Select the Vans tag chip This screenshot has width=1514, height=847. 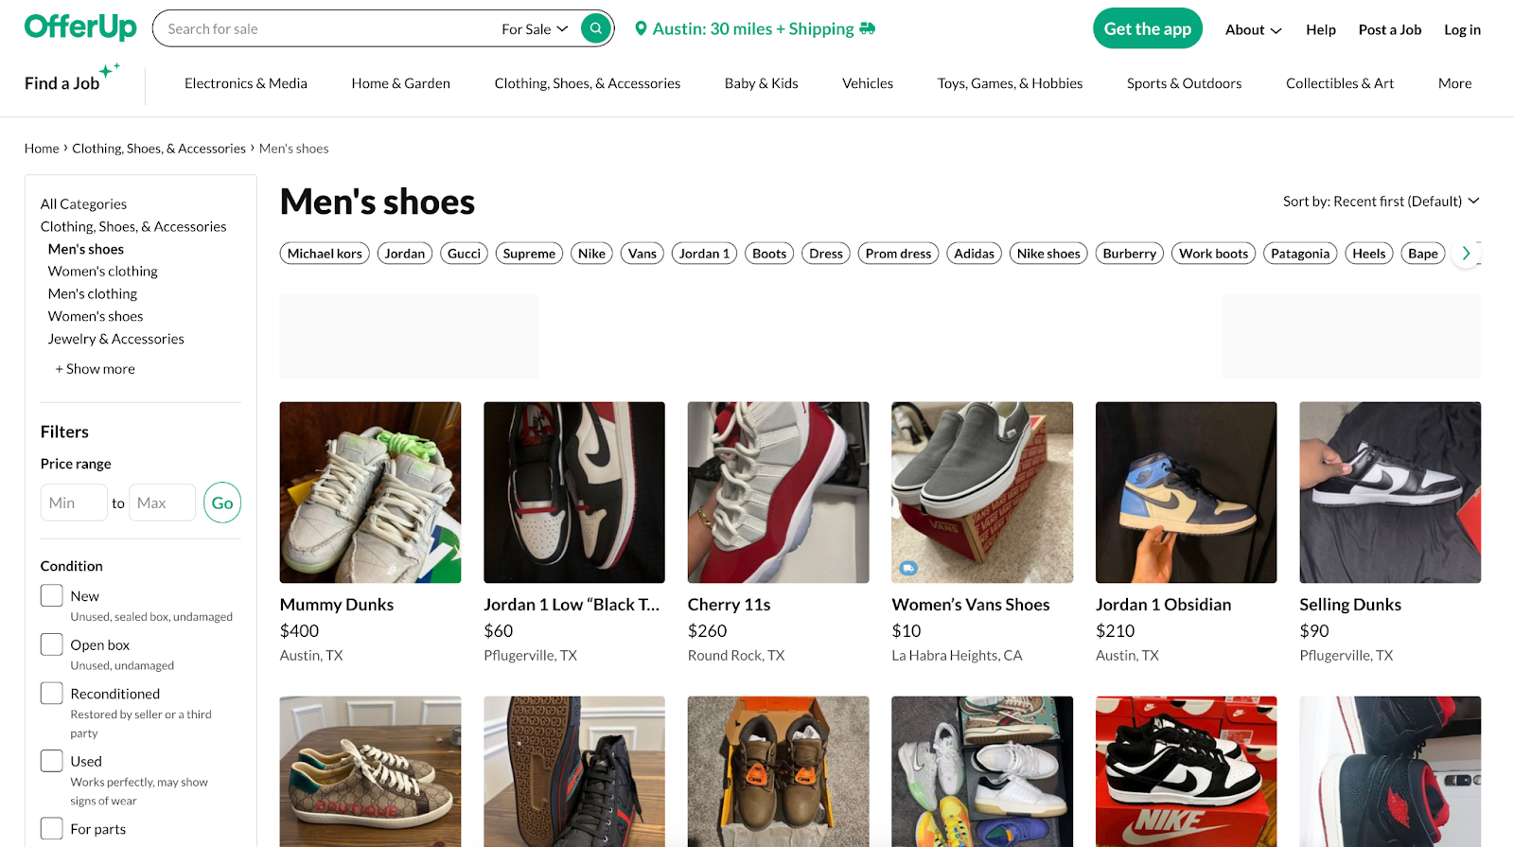pos(643,253)
